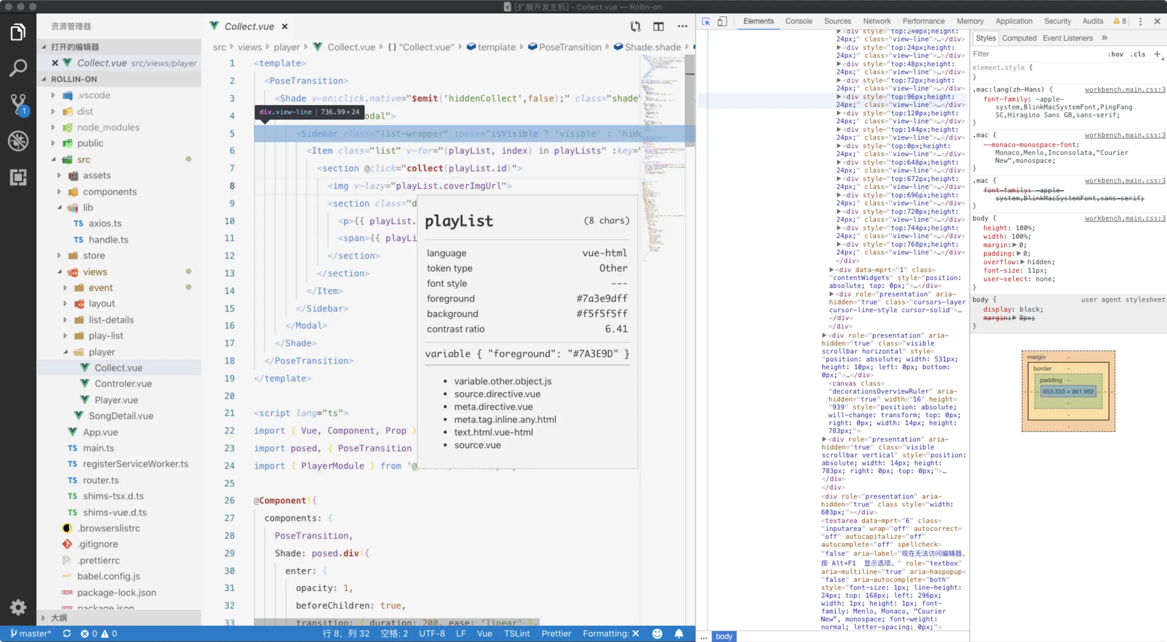Open the Extensions view in activity bar
Viewport: 1167px width, 642px height.
click(18, 177)
